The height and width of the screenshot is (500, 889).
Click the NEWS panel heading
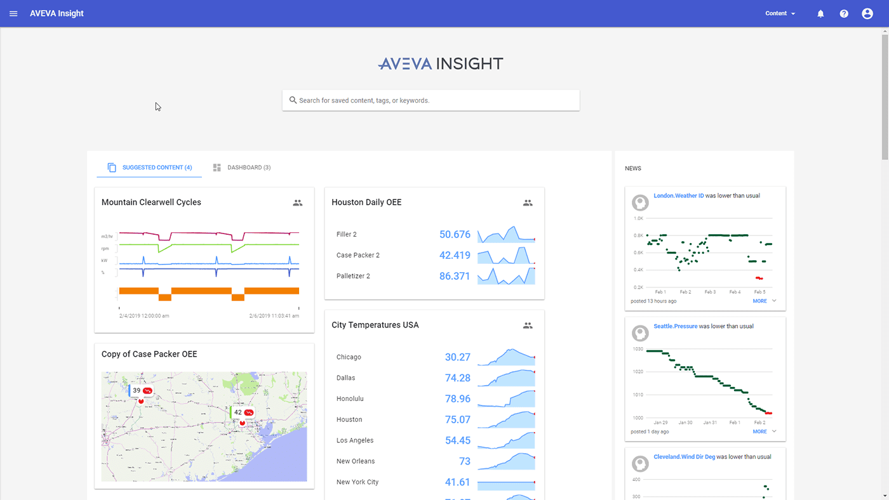pos(633,168)
